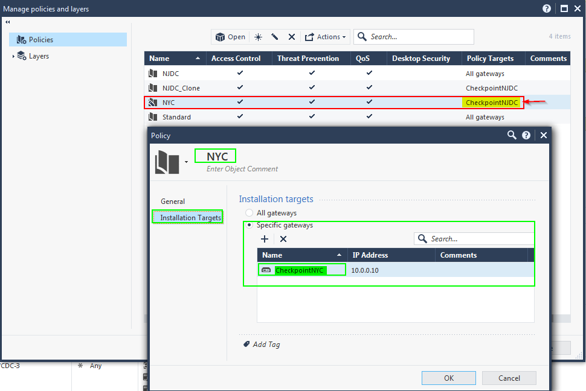Open help in the Policy dialog title bar
The image size is (586, 391).
[x=526, y=136]
